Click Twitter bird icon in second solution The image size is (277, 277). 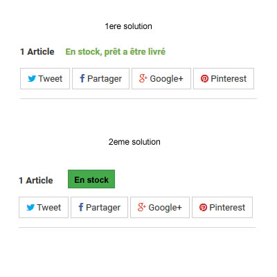(x=30, y=208)
